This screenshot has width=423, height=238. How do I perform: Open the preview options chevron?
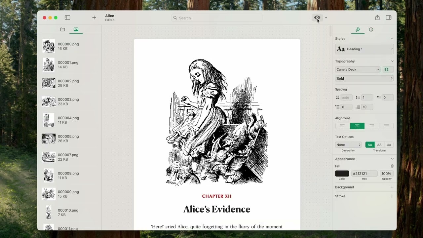(x=326, y=18)
